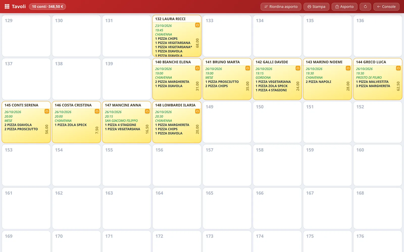Open order header 148 LOMBARDI ILARIA

point(177,105)
